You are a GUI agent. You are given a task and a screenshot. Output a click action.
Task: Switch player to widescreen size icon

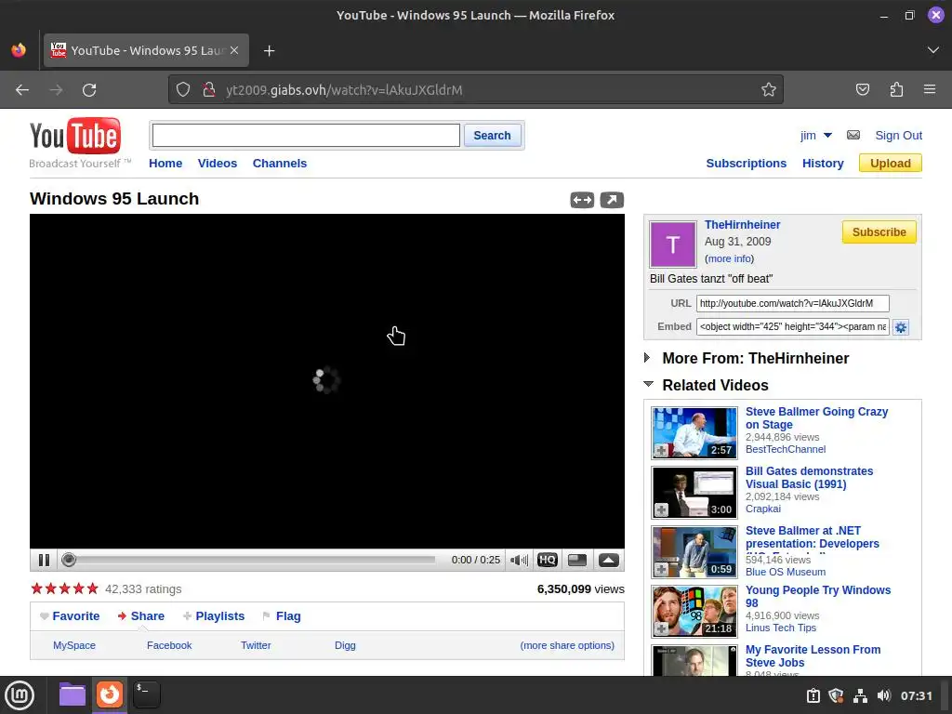coord(576,560)
